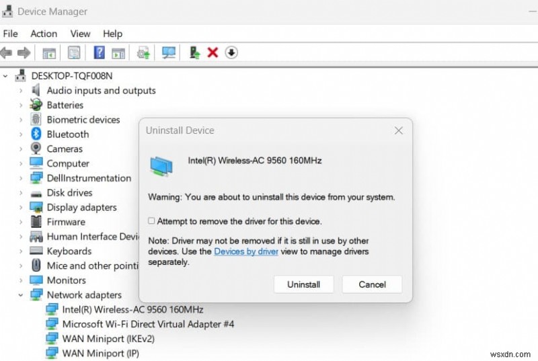Select Intel(R) Wireless-AC 9560 160MHz in tree
The width and height of the screenshot is (538, 361).
pyautogui.click(x=132, y=310)
